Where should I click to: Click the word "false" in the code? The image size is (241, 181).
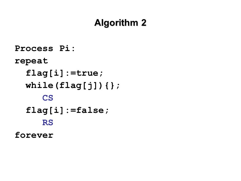point(90,110)
